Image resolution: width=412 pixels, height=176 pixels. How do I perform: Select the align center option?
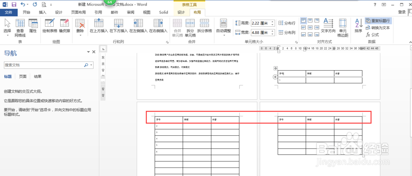point(310,27)
